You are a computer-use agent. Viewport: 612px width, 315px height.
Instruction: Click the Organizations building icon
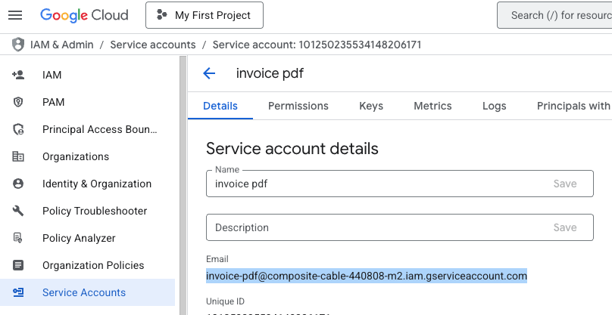(18, 156)
